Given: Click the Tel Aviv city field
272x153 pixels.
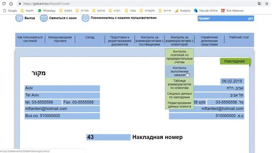Looking at the screenshot, I should (x=62, y=95).
